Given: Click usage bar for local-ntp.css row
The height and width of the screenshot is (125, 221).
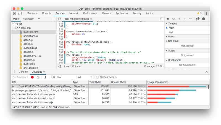Looking at the screenshot, I should pyautogui.click(x=163, y=94).
